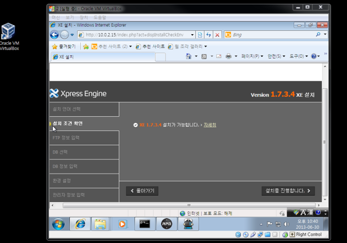This screenshot has height=243, width=347.
Task: Click the volume speaker tray icon
Action: pyautogui.click(x=286, y=224)
